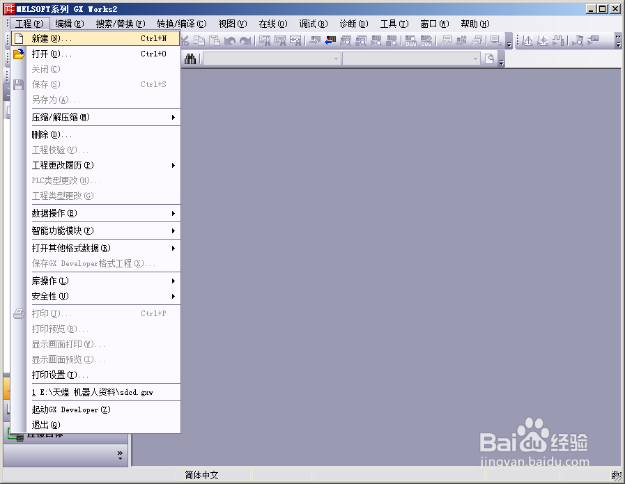Click the build/convert toolbar icon

pyautogui.click(x=447, y=40)
